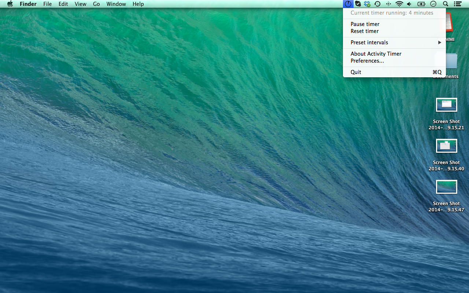Quit Activity Timer from the menu
Viewport: 469px width, 293px height.
pos(394,72)
